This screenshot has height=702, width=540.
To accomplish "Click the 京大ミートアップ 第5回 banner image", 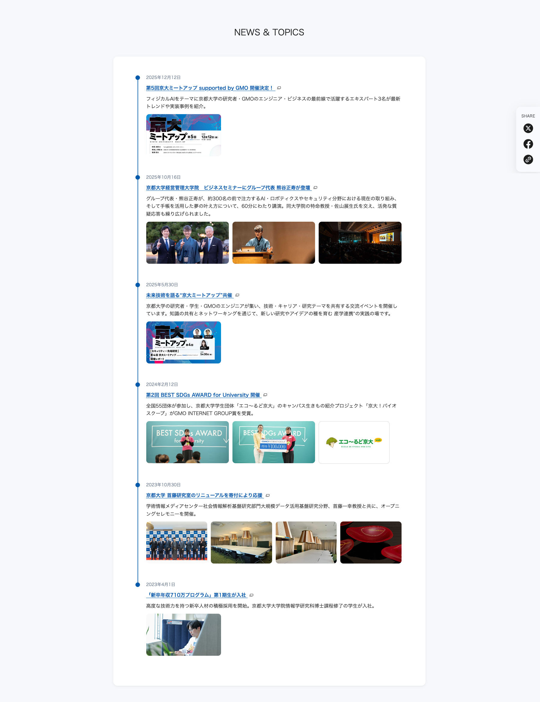I will pos(184,135).
